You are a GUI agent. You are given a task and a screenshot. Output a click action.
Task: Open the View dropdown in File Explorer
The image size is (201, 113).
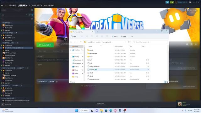point(124,36)
